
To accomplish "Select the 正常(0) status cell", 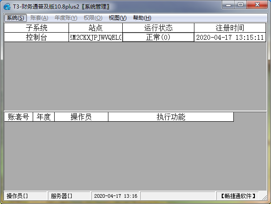I will 158,37.
